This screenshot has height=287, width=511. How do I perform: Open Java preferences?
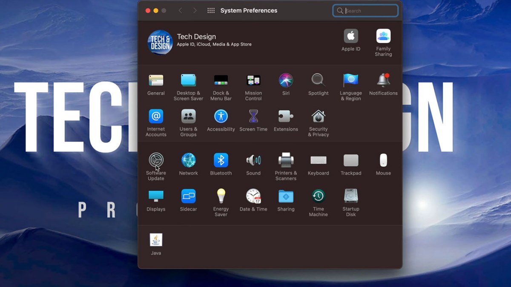pos(156,239)
